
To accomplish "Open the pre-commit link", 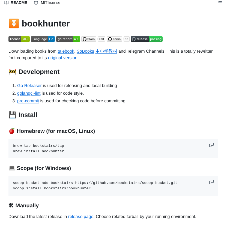I will pos(28,101).
